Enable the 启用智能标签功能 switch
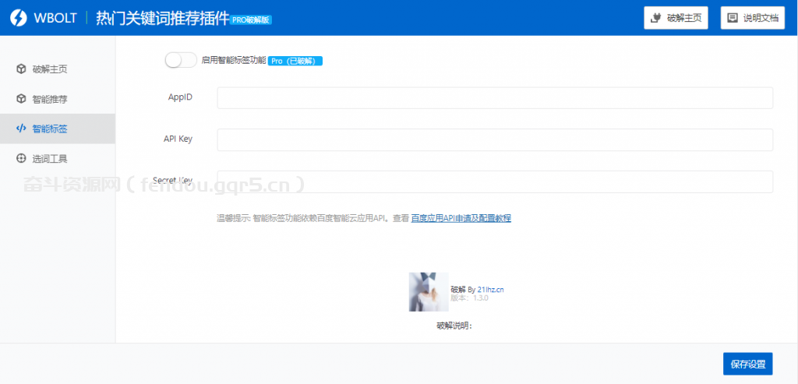 [181, 60]
